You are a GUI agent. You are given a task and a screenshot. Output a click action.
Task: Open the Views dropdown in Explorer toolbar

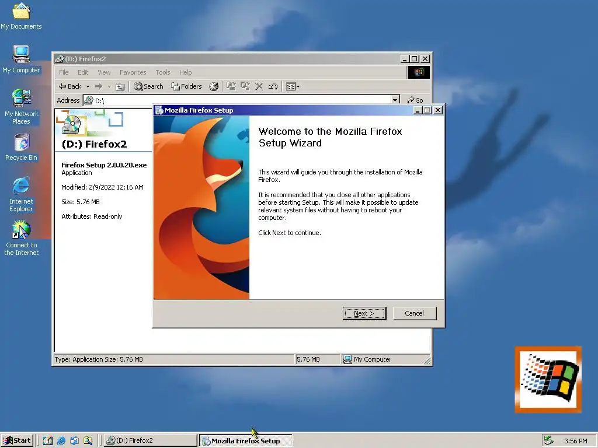[x=293, y=86]
